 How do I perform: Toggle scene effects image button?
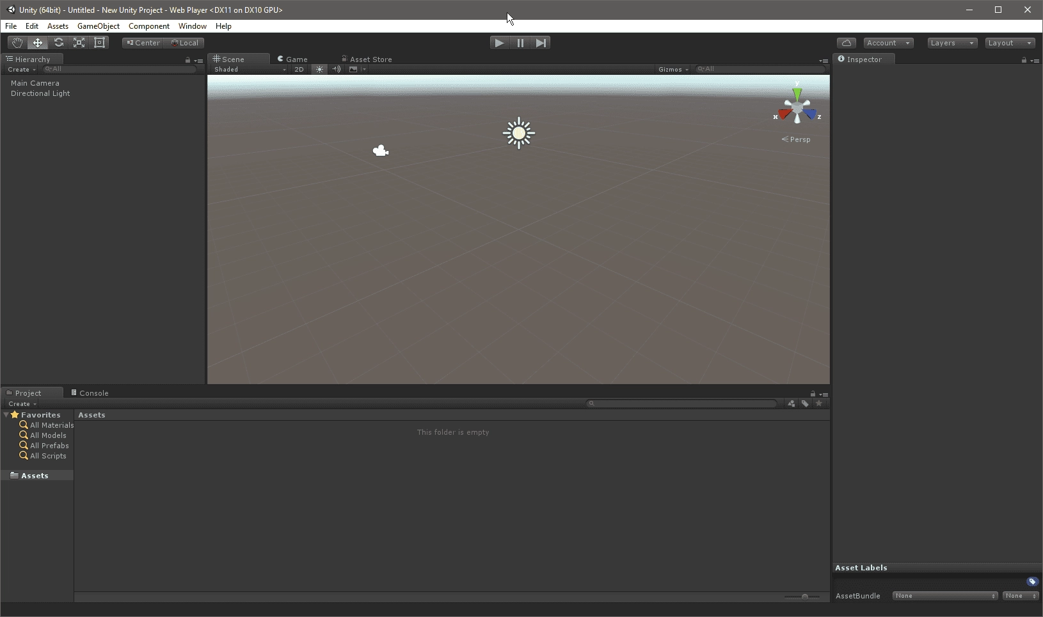[353, 69]
